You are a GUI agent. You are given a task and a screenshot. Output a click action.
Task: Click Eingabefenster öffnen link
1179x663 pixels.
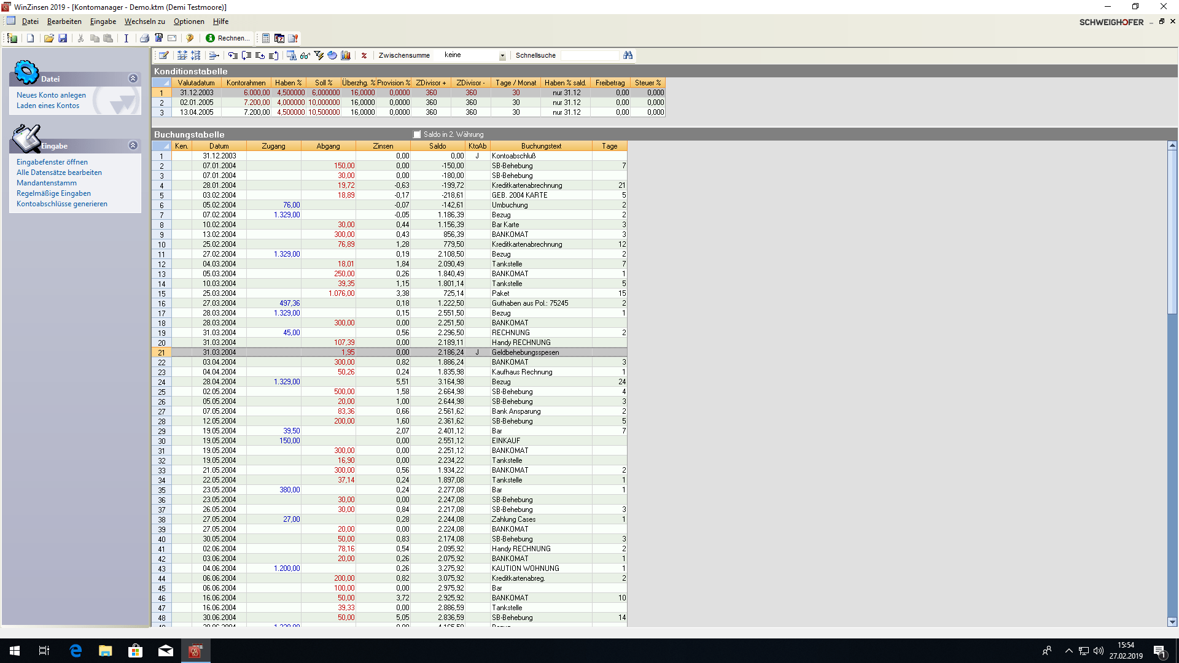(x=52, y=162)
